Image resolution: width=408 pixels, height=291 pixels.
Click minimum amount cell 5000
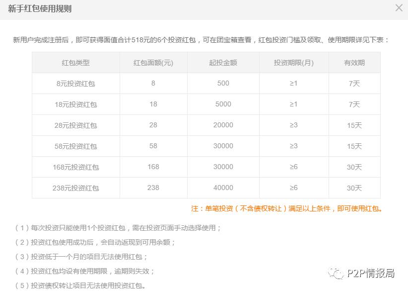click(223, 104)
